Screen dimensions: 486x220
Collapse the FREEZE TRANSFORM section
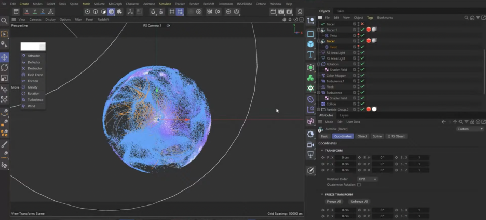click(x=322, y=194)
